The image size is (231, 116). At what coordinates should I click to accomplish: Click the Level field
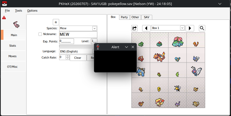point(94,41)
